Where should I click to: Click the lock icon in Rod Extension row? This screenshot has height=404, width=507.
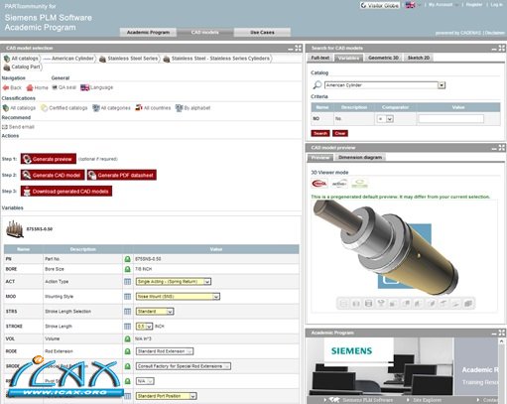pos(127,351)
